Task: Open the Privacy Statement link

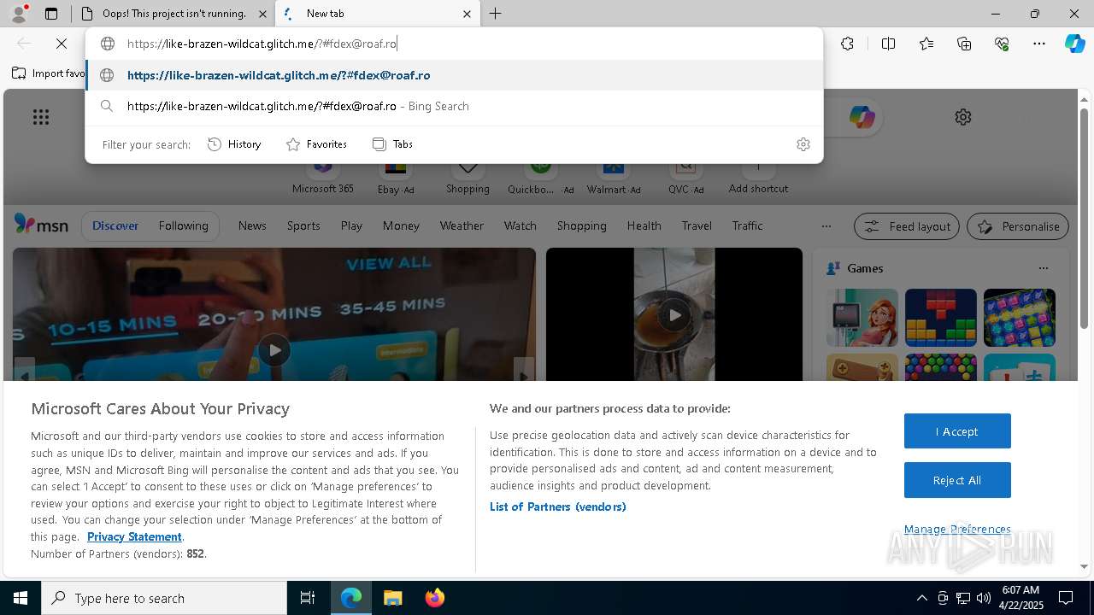Action: click(134, 536)
